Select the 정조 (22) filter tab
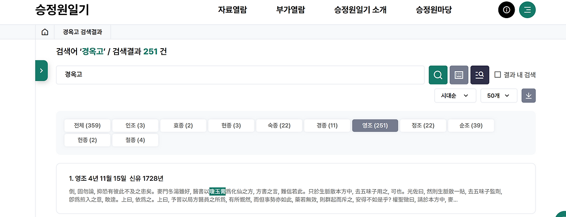Viewport: 566px width, 217px height. [x=423, y=126]
